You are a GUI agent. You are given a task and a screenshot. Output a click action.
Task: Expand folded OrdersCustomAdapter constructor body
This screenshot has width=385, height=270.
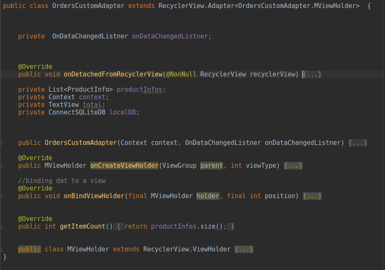tap(358, 143)
